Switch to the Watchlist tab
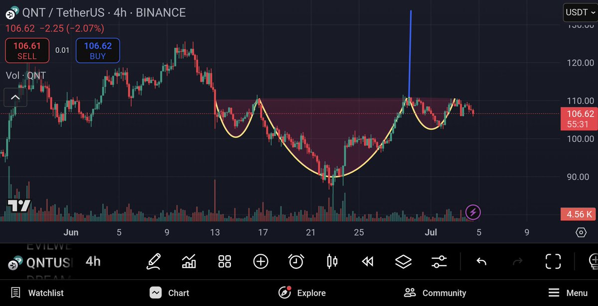 tap(37, 293)
